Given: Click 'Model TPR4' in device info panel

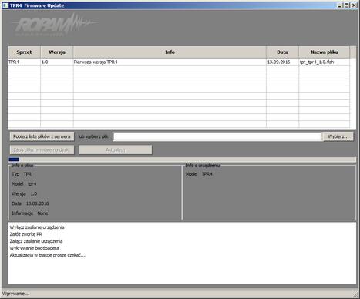Looking at the screenshot, I should click(x=199, y=174).
